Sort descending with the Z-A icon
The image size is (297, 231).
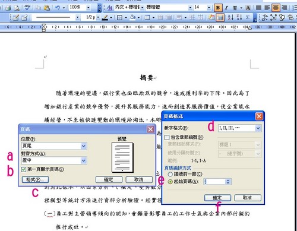[239, 18]
